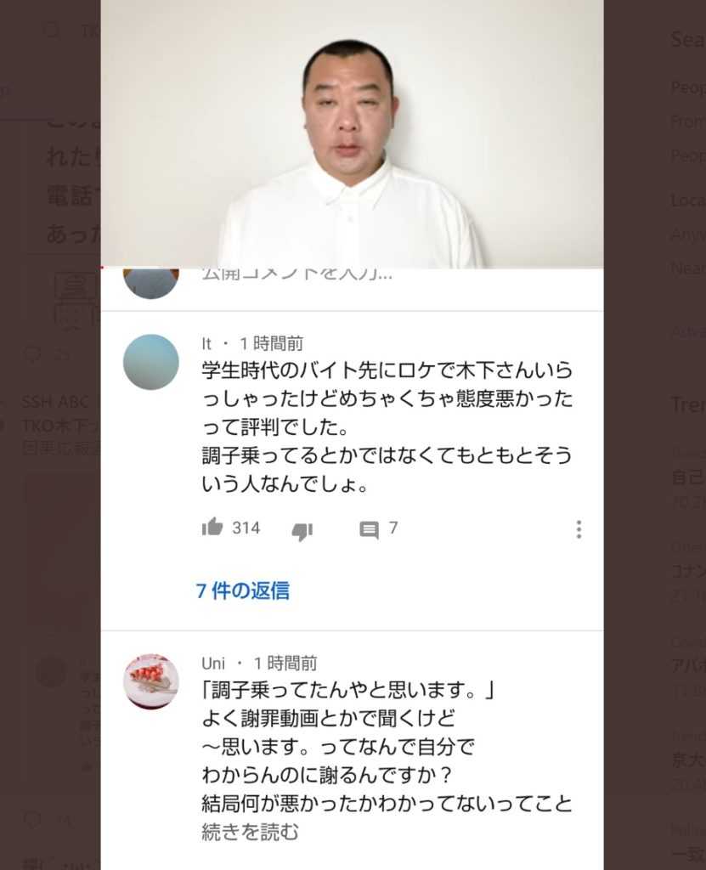Click background reply bubble showing 14
The image size is (706, 870).
33,819
